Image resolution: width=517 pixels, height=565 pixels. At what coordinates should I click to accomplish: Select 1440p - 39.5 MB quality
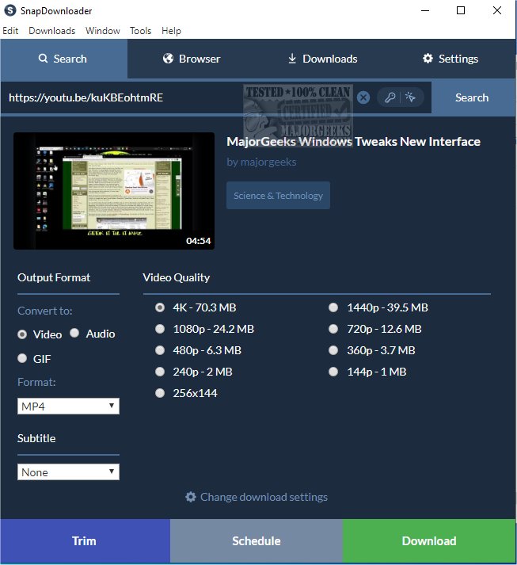point(333,307)
